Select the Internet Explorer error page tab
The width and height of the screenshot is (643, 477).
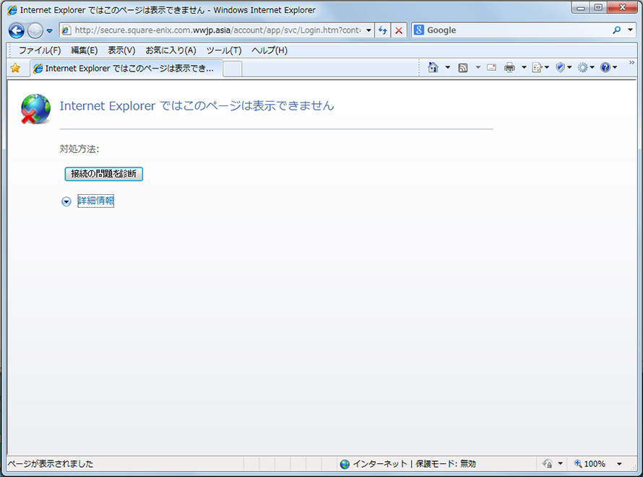[126, 69]
